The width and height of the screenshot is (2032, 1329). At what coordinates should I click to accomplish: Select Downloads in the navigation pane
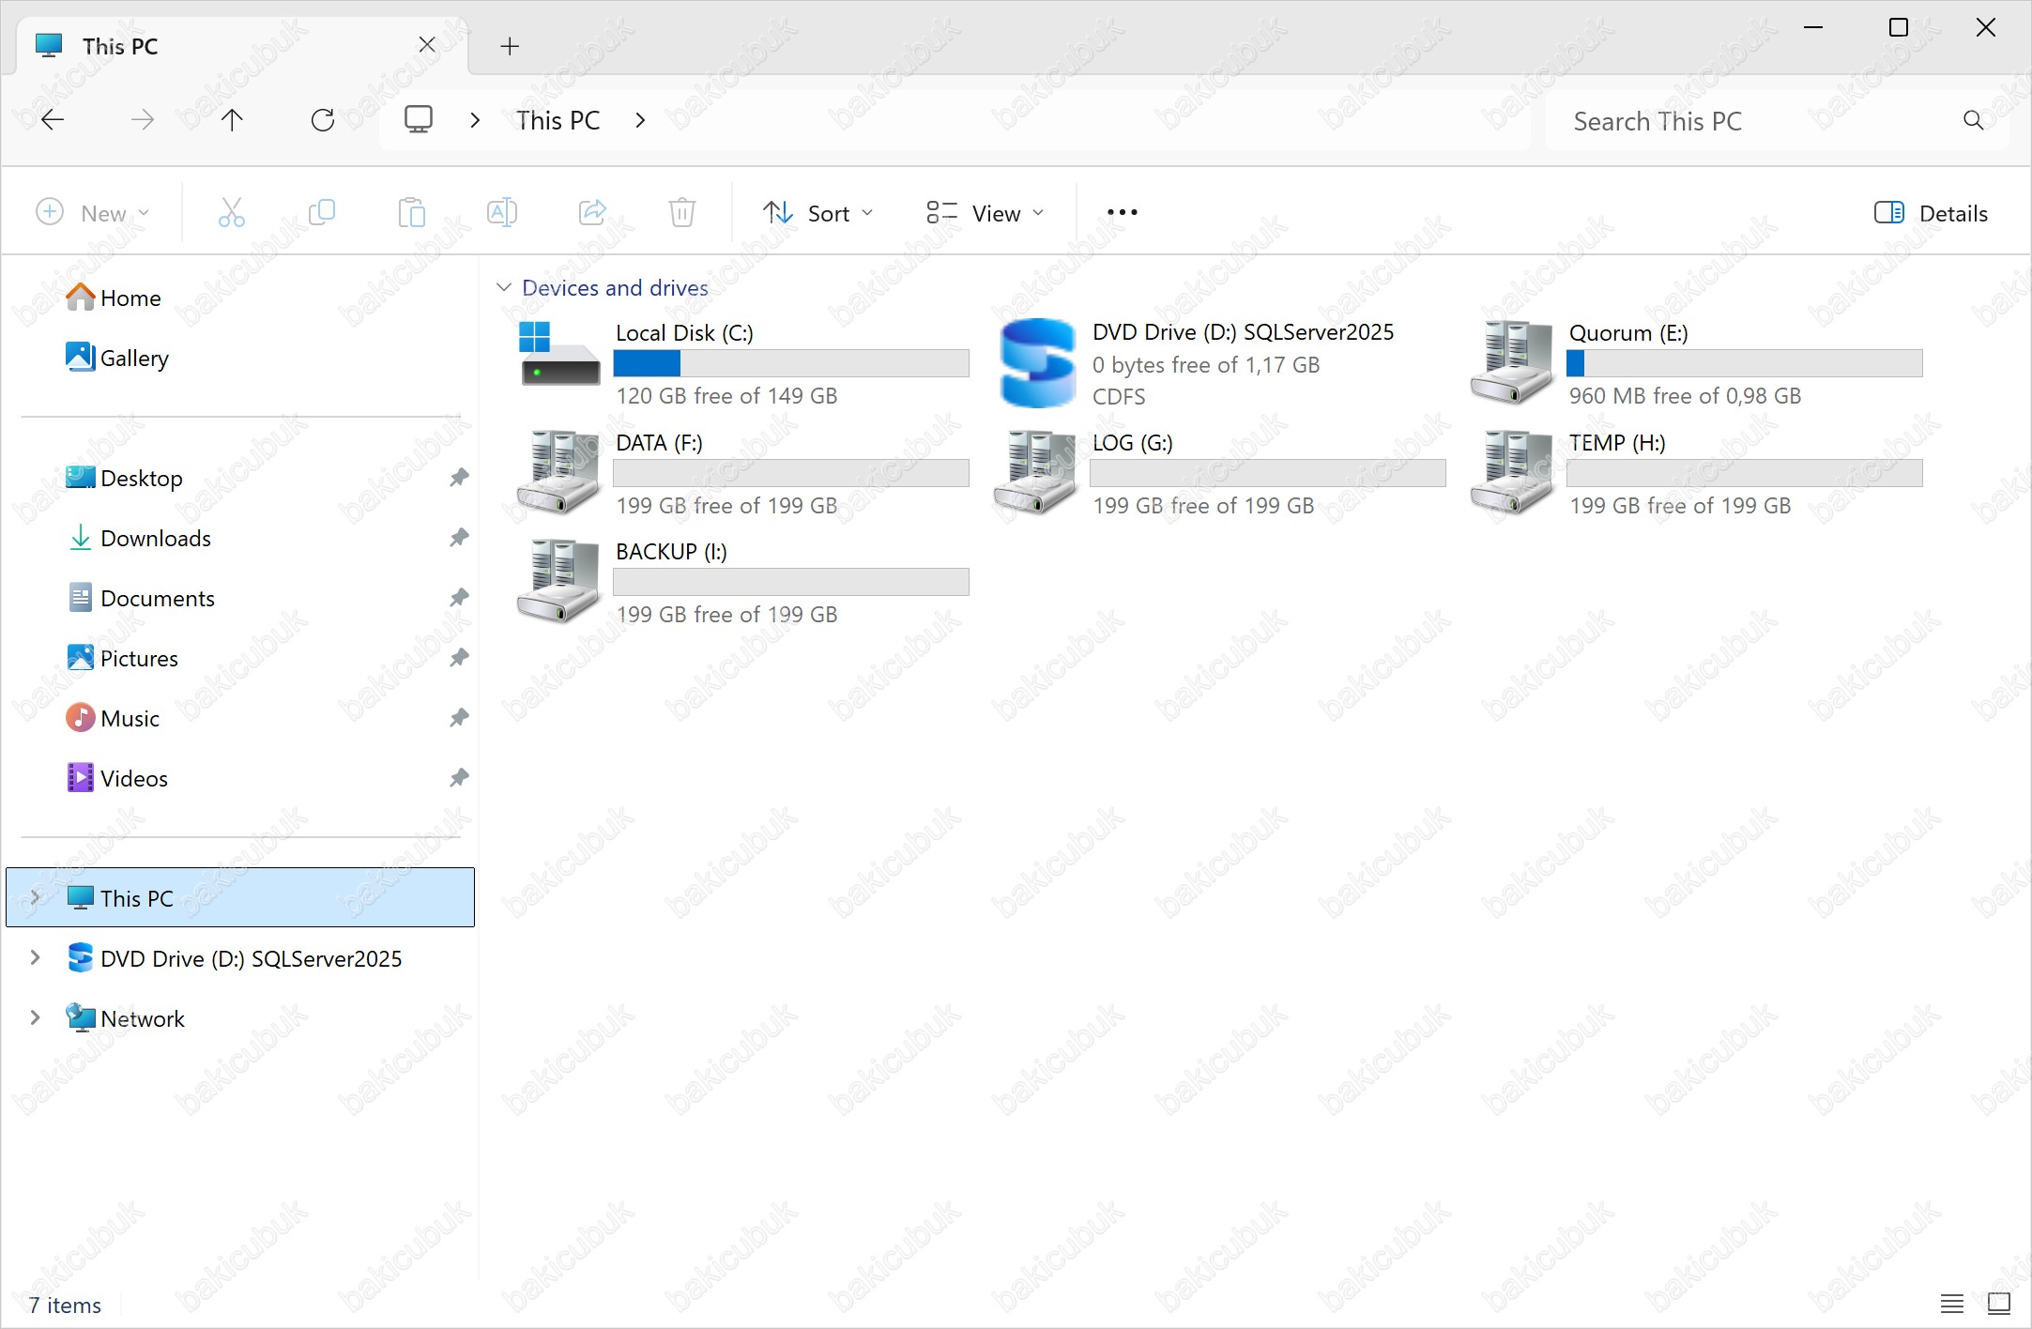point(156,539)
